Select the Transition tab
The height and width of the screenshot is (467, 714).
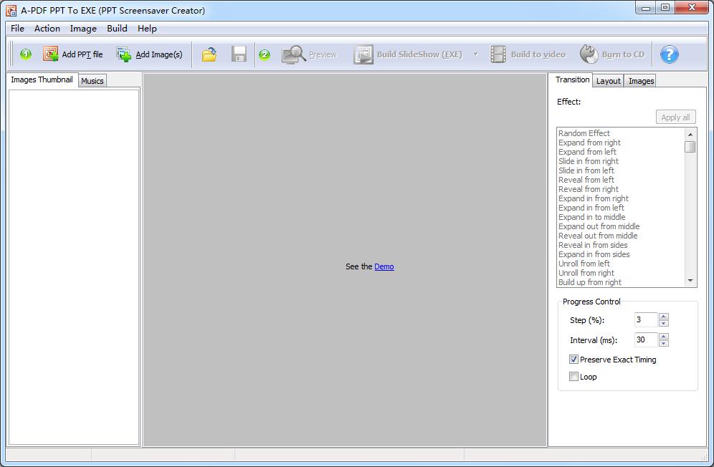point(572,80)
